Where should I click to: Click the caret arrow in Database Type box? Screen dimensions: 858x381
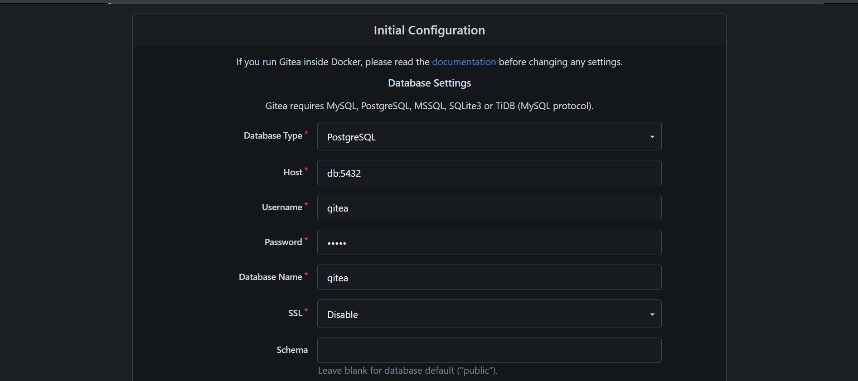(652, 137)
